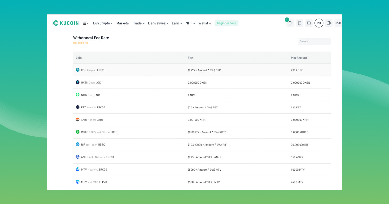
Task: Open the orders document icon
Action: click(x=300, y=23)
